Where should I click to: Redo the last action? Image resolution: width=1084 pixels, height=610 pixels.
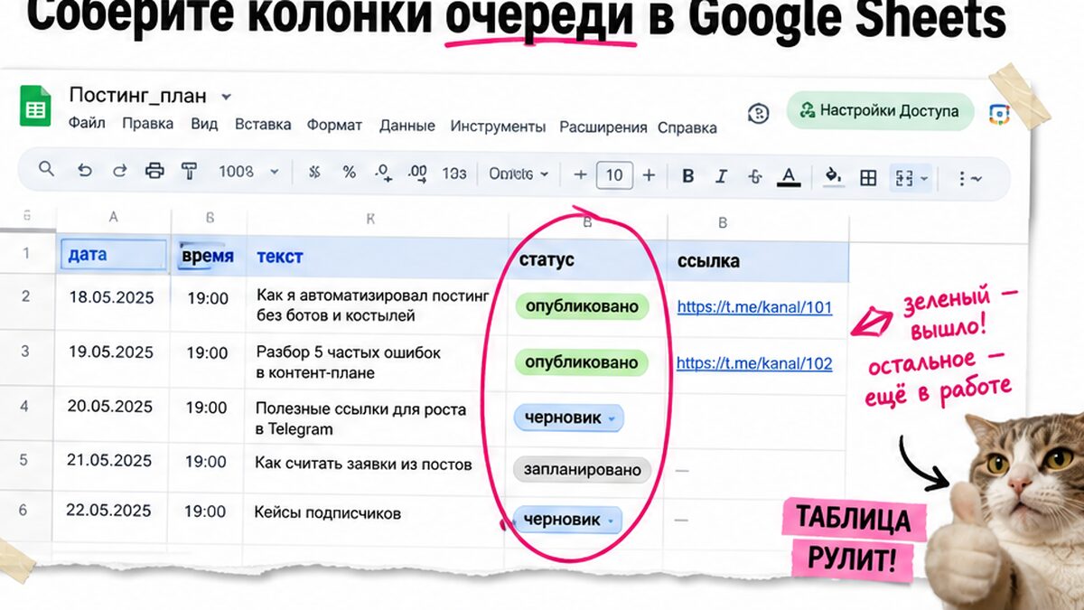119,171
